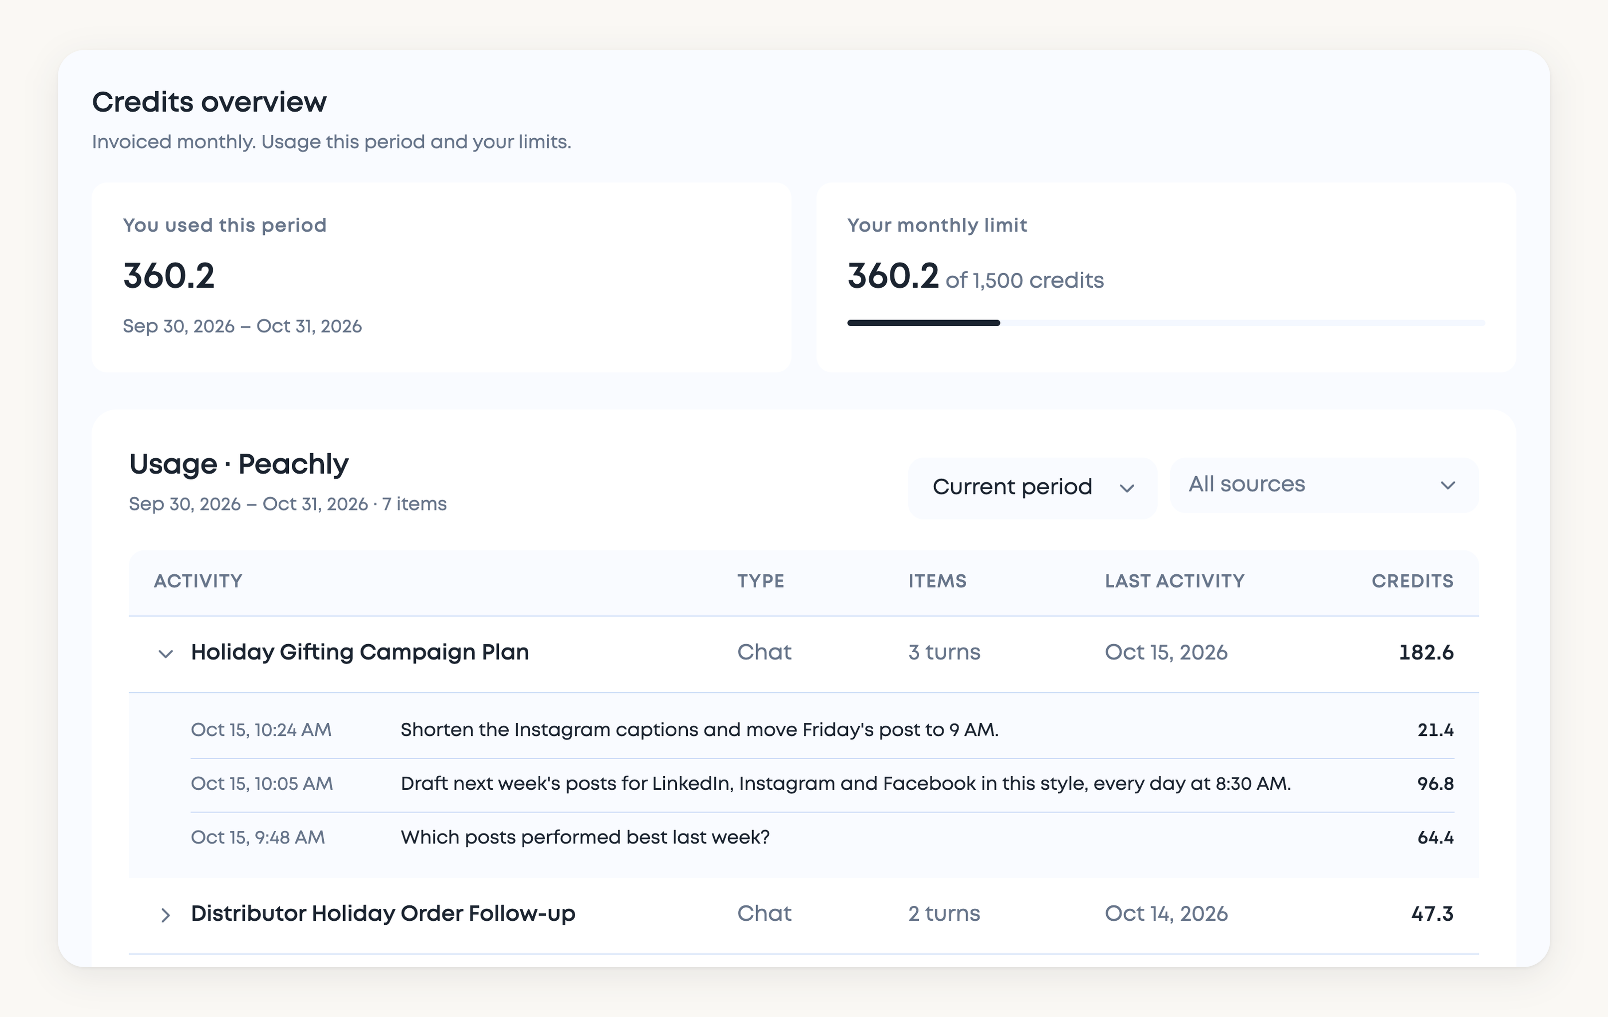Viewport: 1608px width, 1017px height.
Task: Collapse the Holiday Gifting Campaign Plan row
Action: coord(166,653)
